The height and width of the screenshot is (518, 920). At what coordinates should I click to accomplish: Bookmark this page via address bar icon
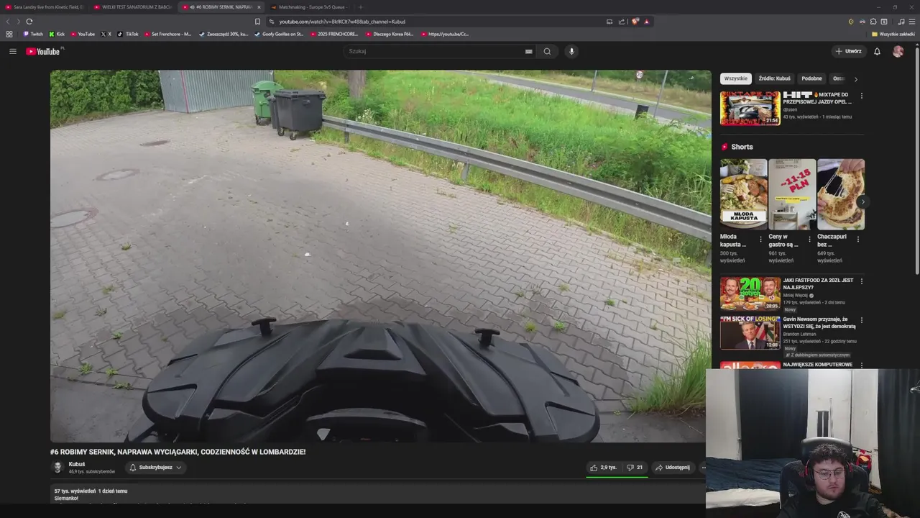point(257,22)
